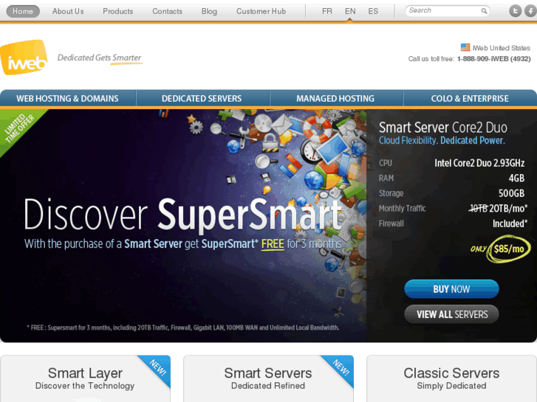Click NEW ribbon on Smart Servers card
The width and height of the screenshot is (537, 402).
coord(341,368)
